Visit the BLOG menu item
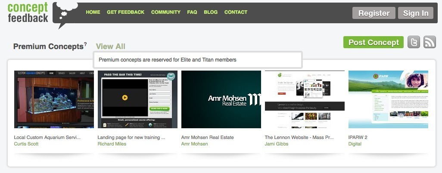The height and width of the screenshot is (173, 442). 211,12
